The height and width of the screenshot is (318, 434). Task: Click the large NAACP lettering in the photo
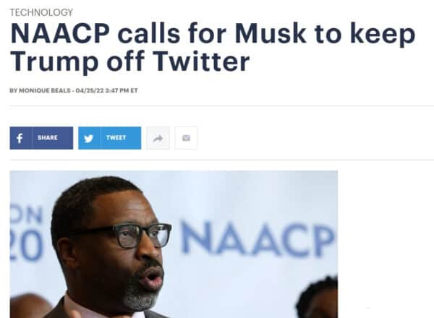point(257,240)
